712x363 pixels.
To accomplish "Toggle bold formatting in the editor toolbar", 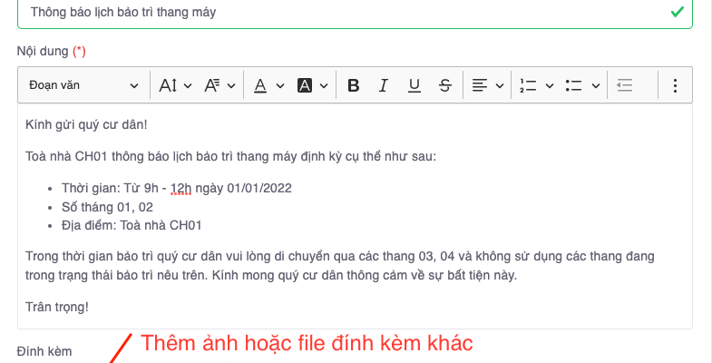I will [x=354, y=85].
